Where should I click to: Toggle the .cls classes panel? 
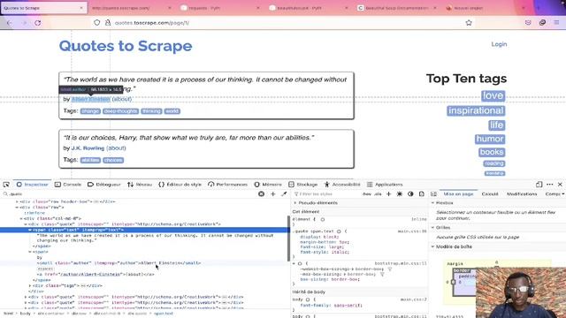click(378, 194)
